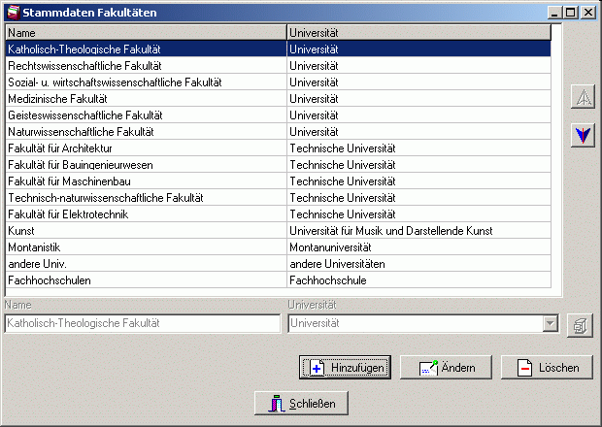
Task: Select the Fachhochschulen row
Action: (x=279, y=280)
